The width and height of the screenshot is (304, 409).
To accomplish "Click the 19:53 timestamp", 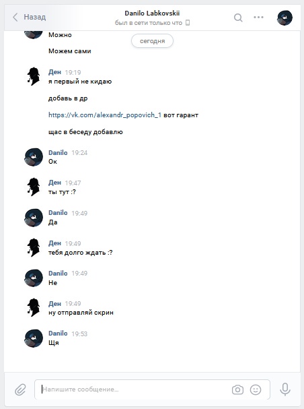I will tap(79, 334).
